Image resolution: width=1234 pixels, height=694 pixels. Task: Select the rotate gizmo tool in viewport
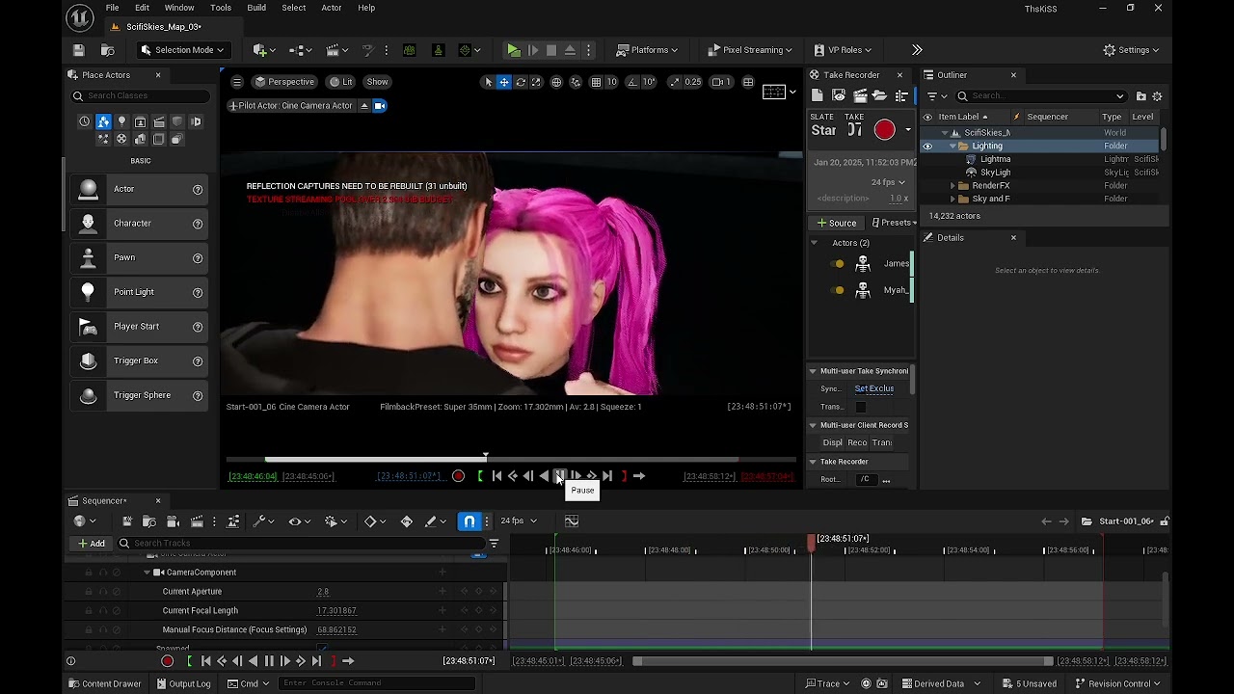tap(521, 82)
